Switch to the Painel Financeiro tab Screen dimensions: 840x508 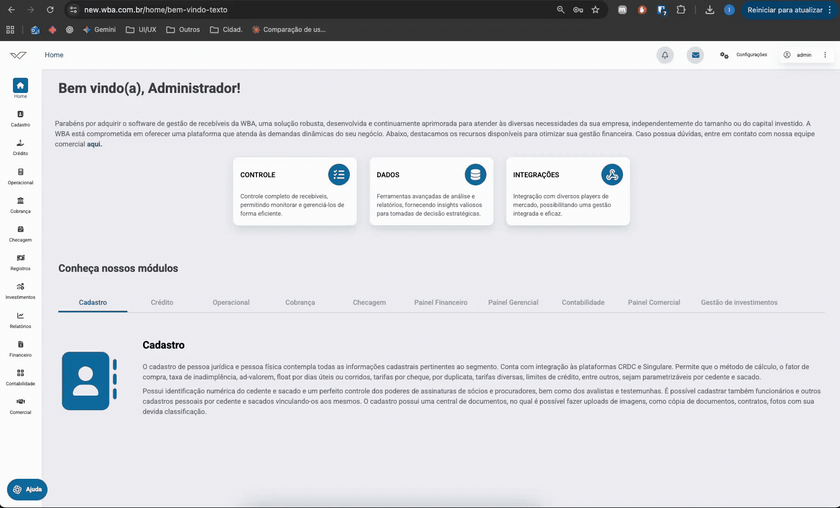tap(441, 303)
